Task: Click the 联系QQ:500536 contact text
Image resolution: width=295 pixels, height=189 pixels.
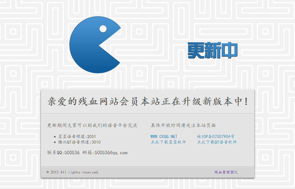Action: click(x=64, y=153)
